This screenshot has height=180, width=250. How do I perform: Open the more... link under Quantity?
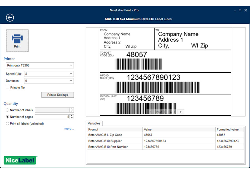tap(69, 129)
